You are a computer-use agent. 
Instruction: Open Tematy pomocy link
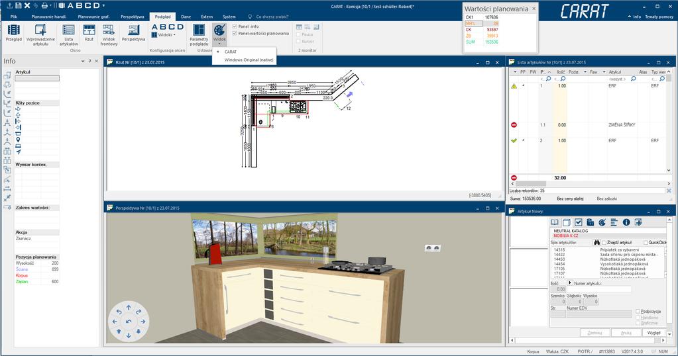pos(659,17)
